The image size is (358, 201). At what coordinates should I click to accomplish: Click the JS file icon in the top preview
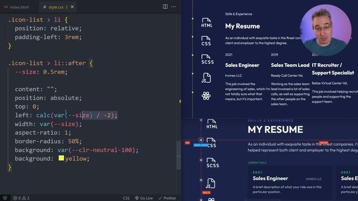[206, 78]
